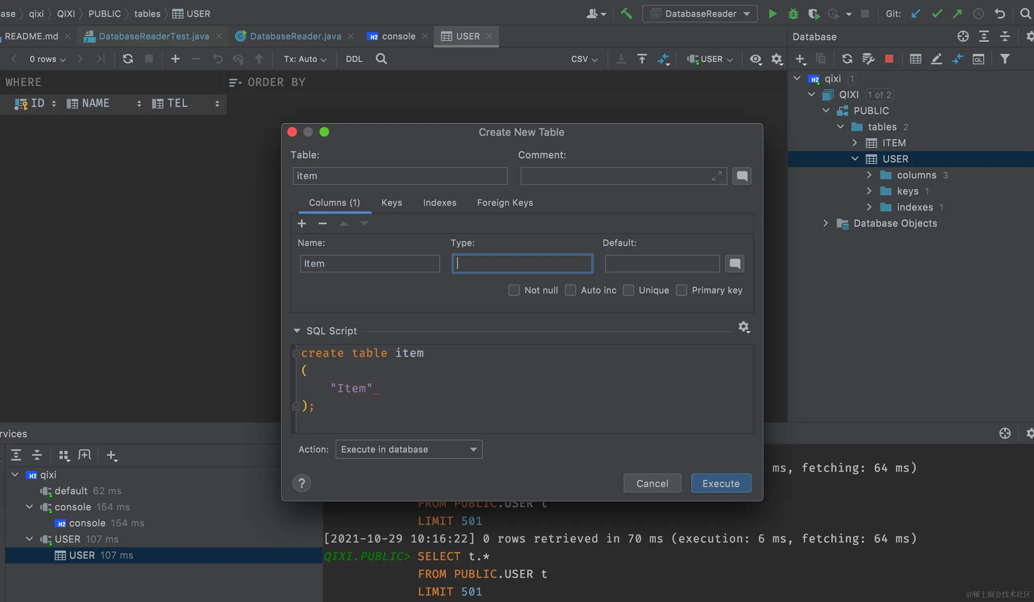Open the Action 'Execute in database' dropdown
1034x602 pixels.
click(409, 449)
